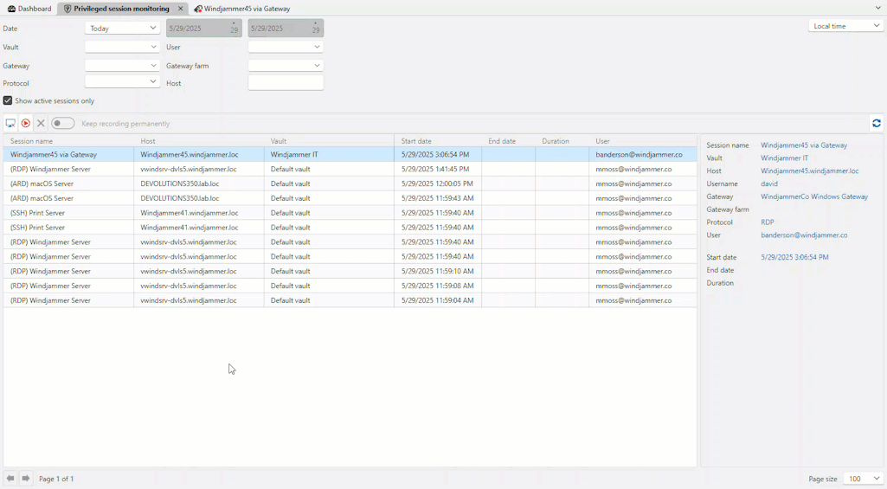Open the tab list chevron at top right

[x=877, y=9]
